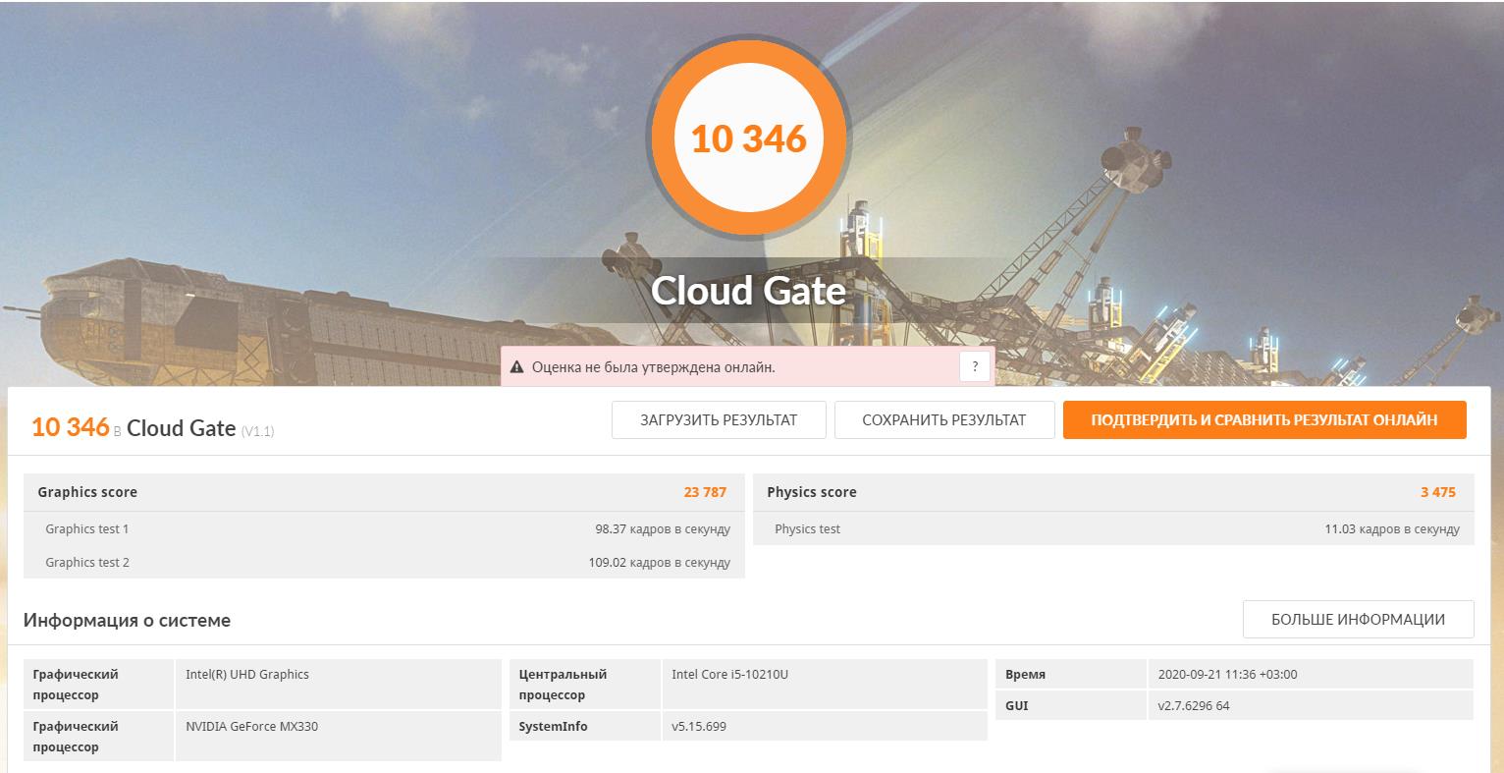Click the Physics test row label
The height and width of the screenshot is (773, 1504).
click(x=808, y=528)
